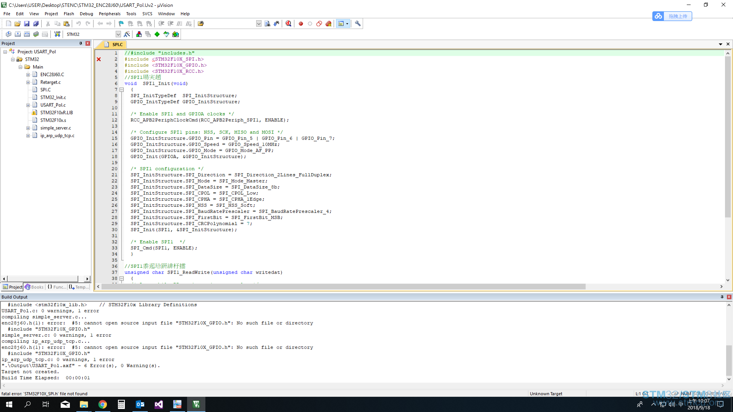
Task: Save the current file using the toolbar
Action: [27, 24]
